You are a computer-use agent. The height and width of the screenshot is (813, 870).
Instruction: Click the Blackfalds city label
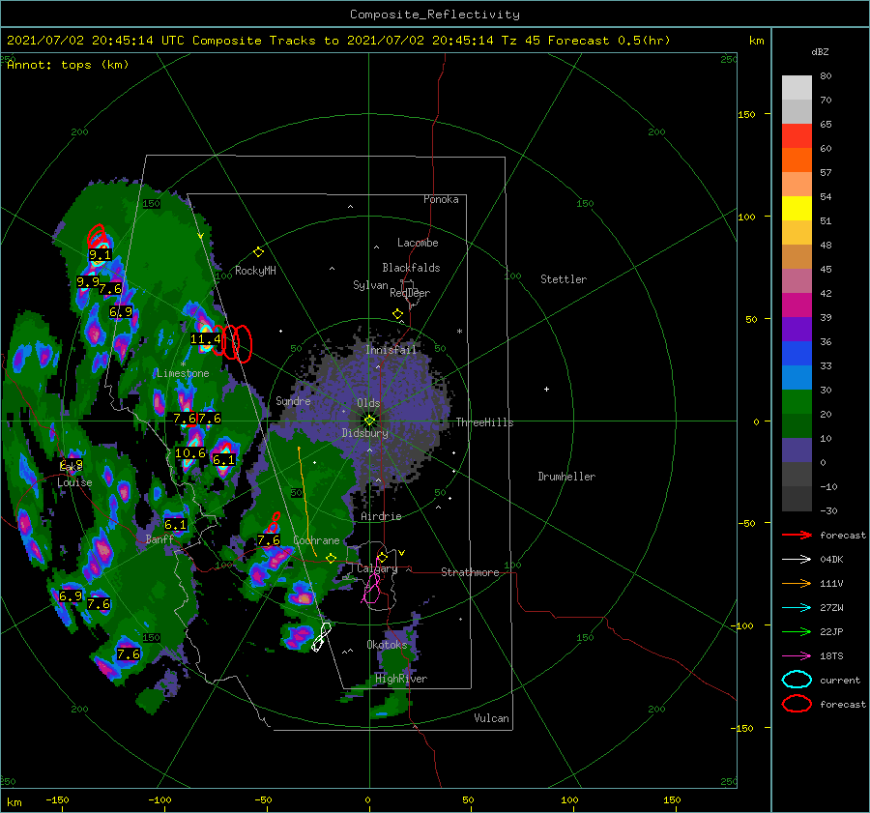pos(411,268)
